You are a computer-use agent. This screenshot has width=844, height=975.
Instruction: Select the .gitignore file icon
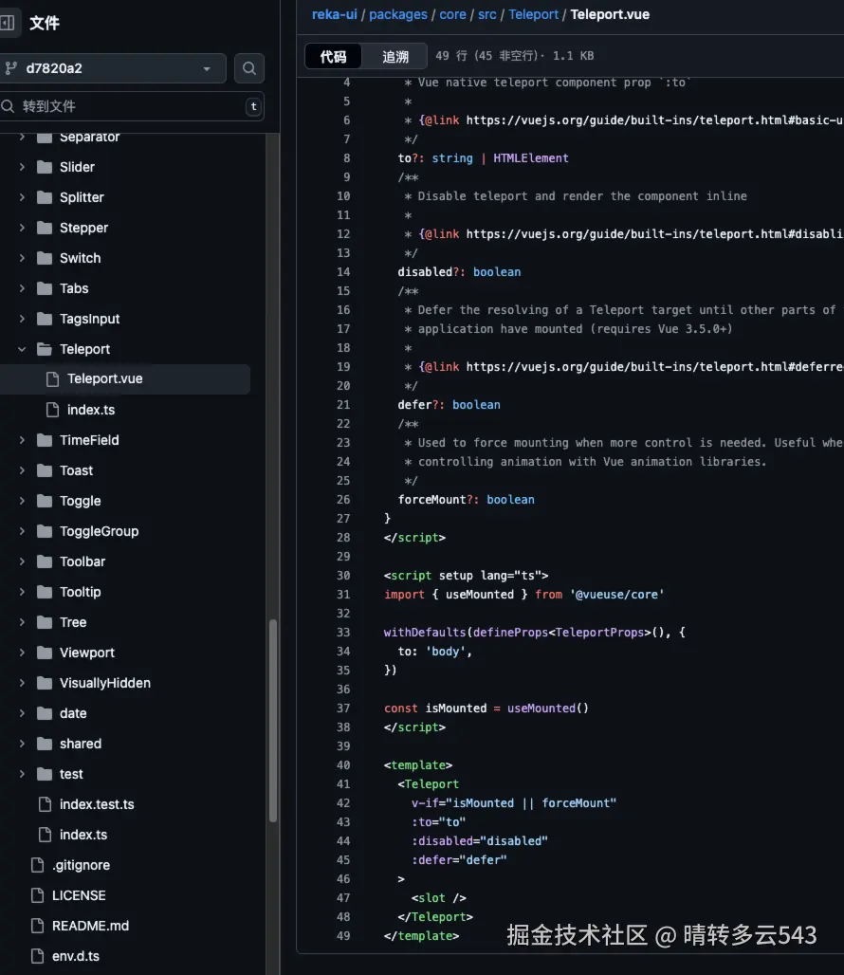(37, 865)
